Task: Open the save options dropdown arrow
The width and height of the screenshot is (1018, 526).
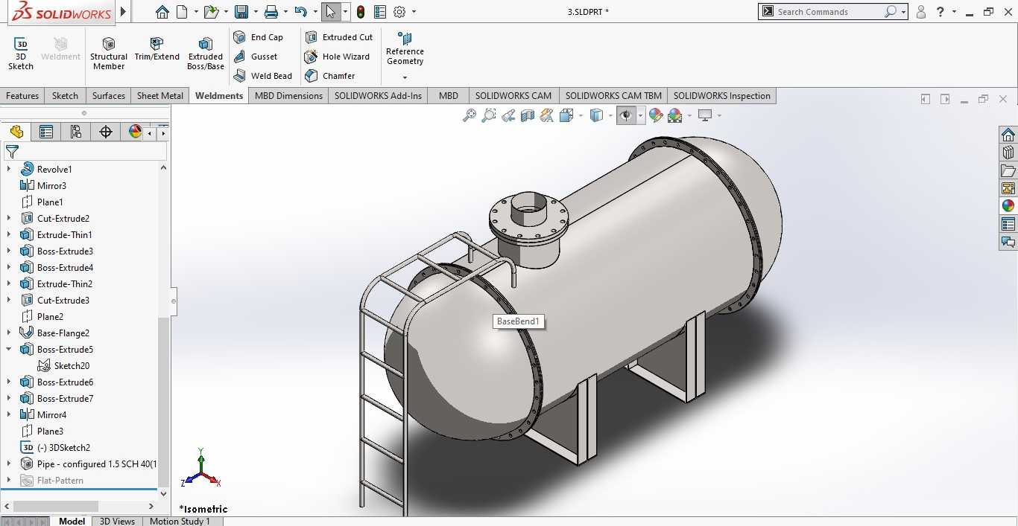Action: [x=255, y=12]
